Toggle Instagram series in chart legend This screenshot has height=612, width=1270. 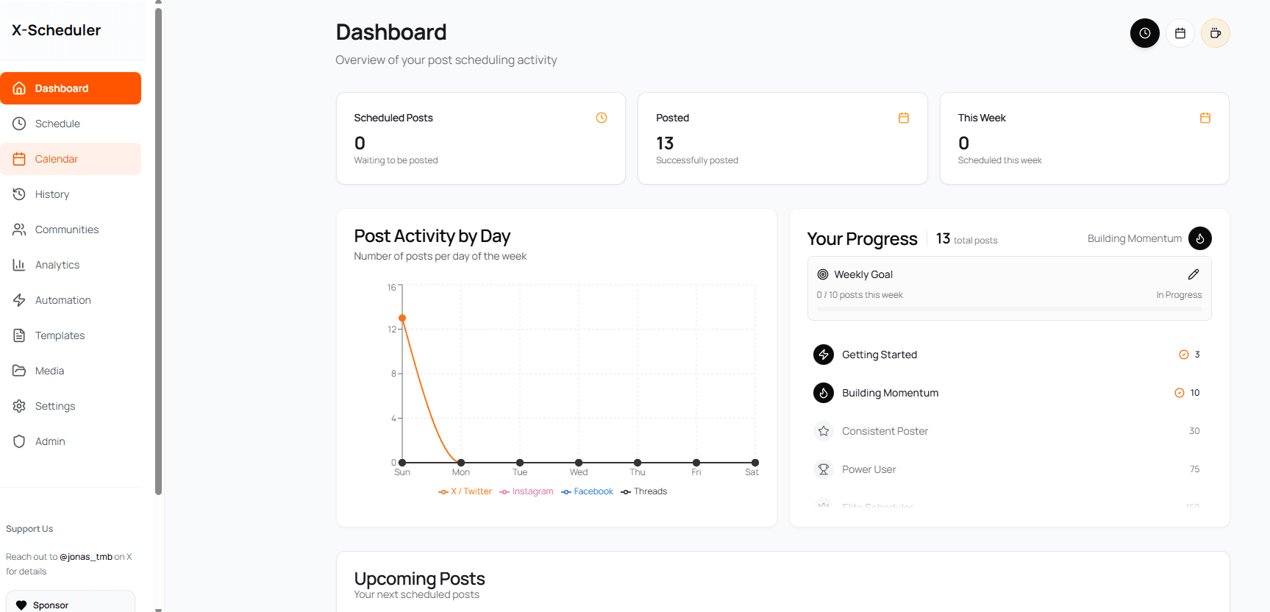[527, 491]
